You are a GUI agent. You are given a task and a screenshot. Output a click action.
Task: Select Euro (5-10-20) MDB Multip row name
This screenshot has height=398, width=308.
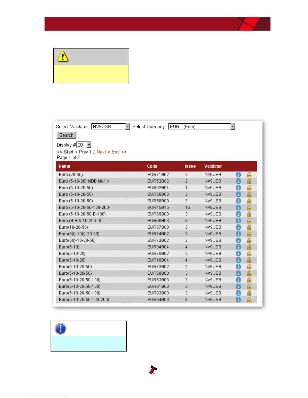point(84,181)
